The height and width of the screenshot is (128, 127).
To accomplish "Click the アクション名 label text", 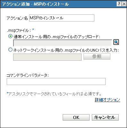I will click(x=17, y=18).
